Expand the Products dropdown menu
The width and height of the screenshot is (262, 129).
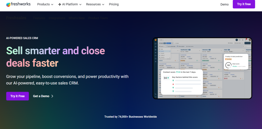[45, 4]
